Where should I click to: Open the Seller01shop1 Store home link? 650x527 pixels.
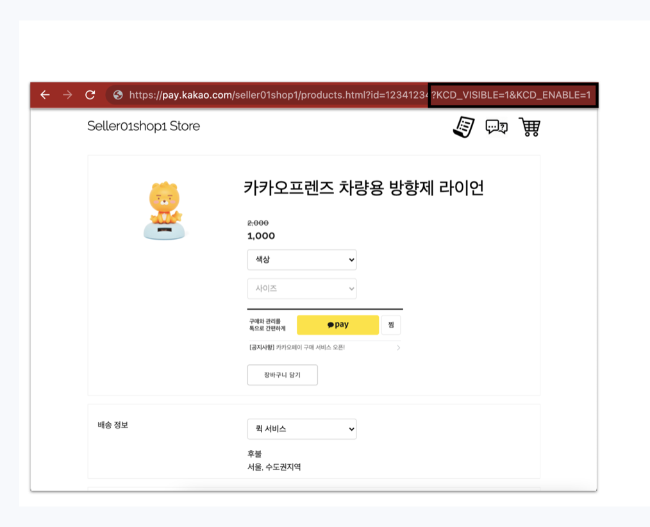coord(144,126)
